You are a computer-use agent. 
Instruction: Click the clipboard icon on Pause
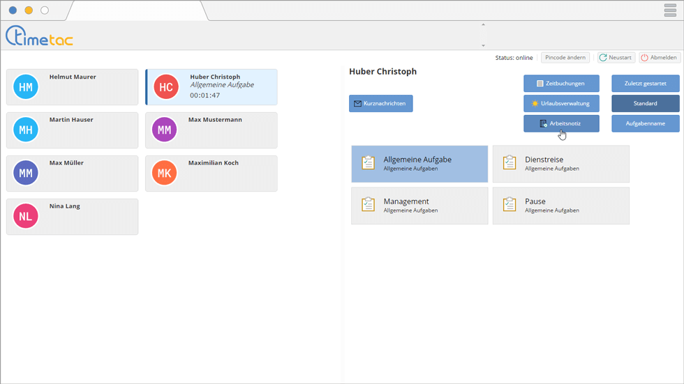tap(510, 205)
